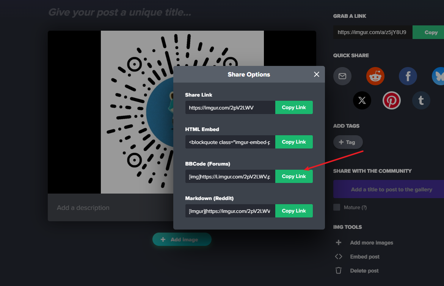The width and height of the screenshot is (444, 286).
Task: Copy the BBCode forum link
Action: click(294, 176)
